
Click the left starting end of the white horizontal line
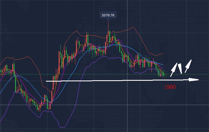(47, 81)
